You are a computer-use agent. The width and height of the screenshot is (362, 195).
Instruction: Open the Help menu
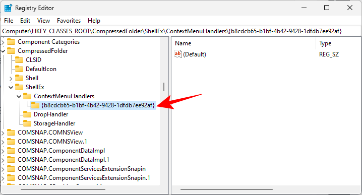click(94, 21)
